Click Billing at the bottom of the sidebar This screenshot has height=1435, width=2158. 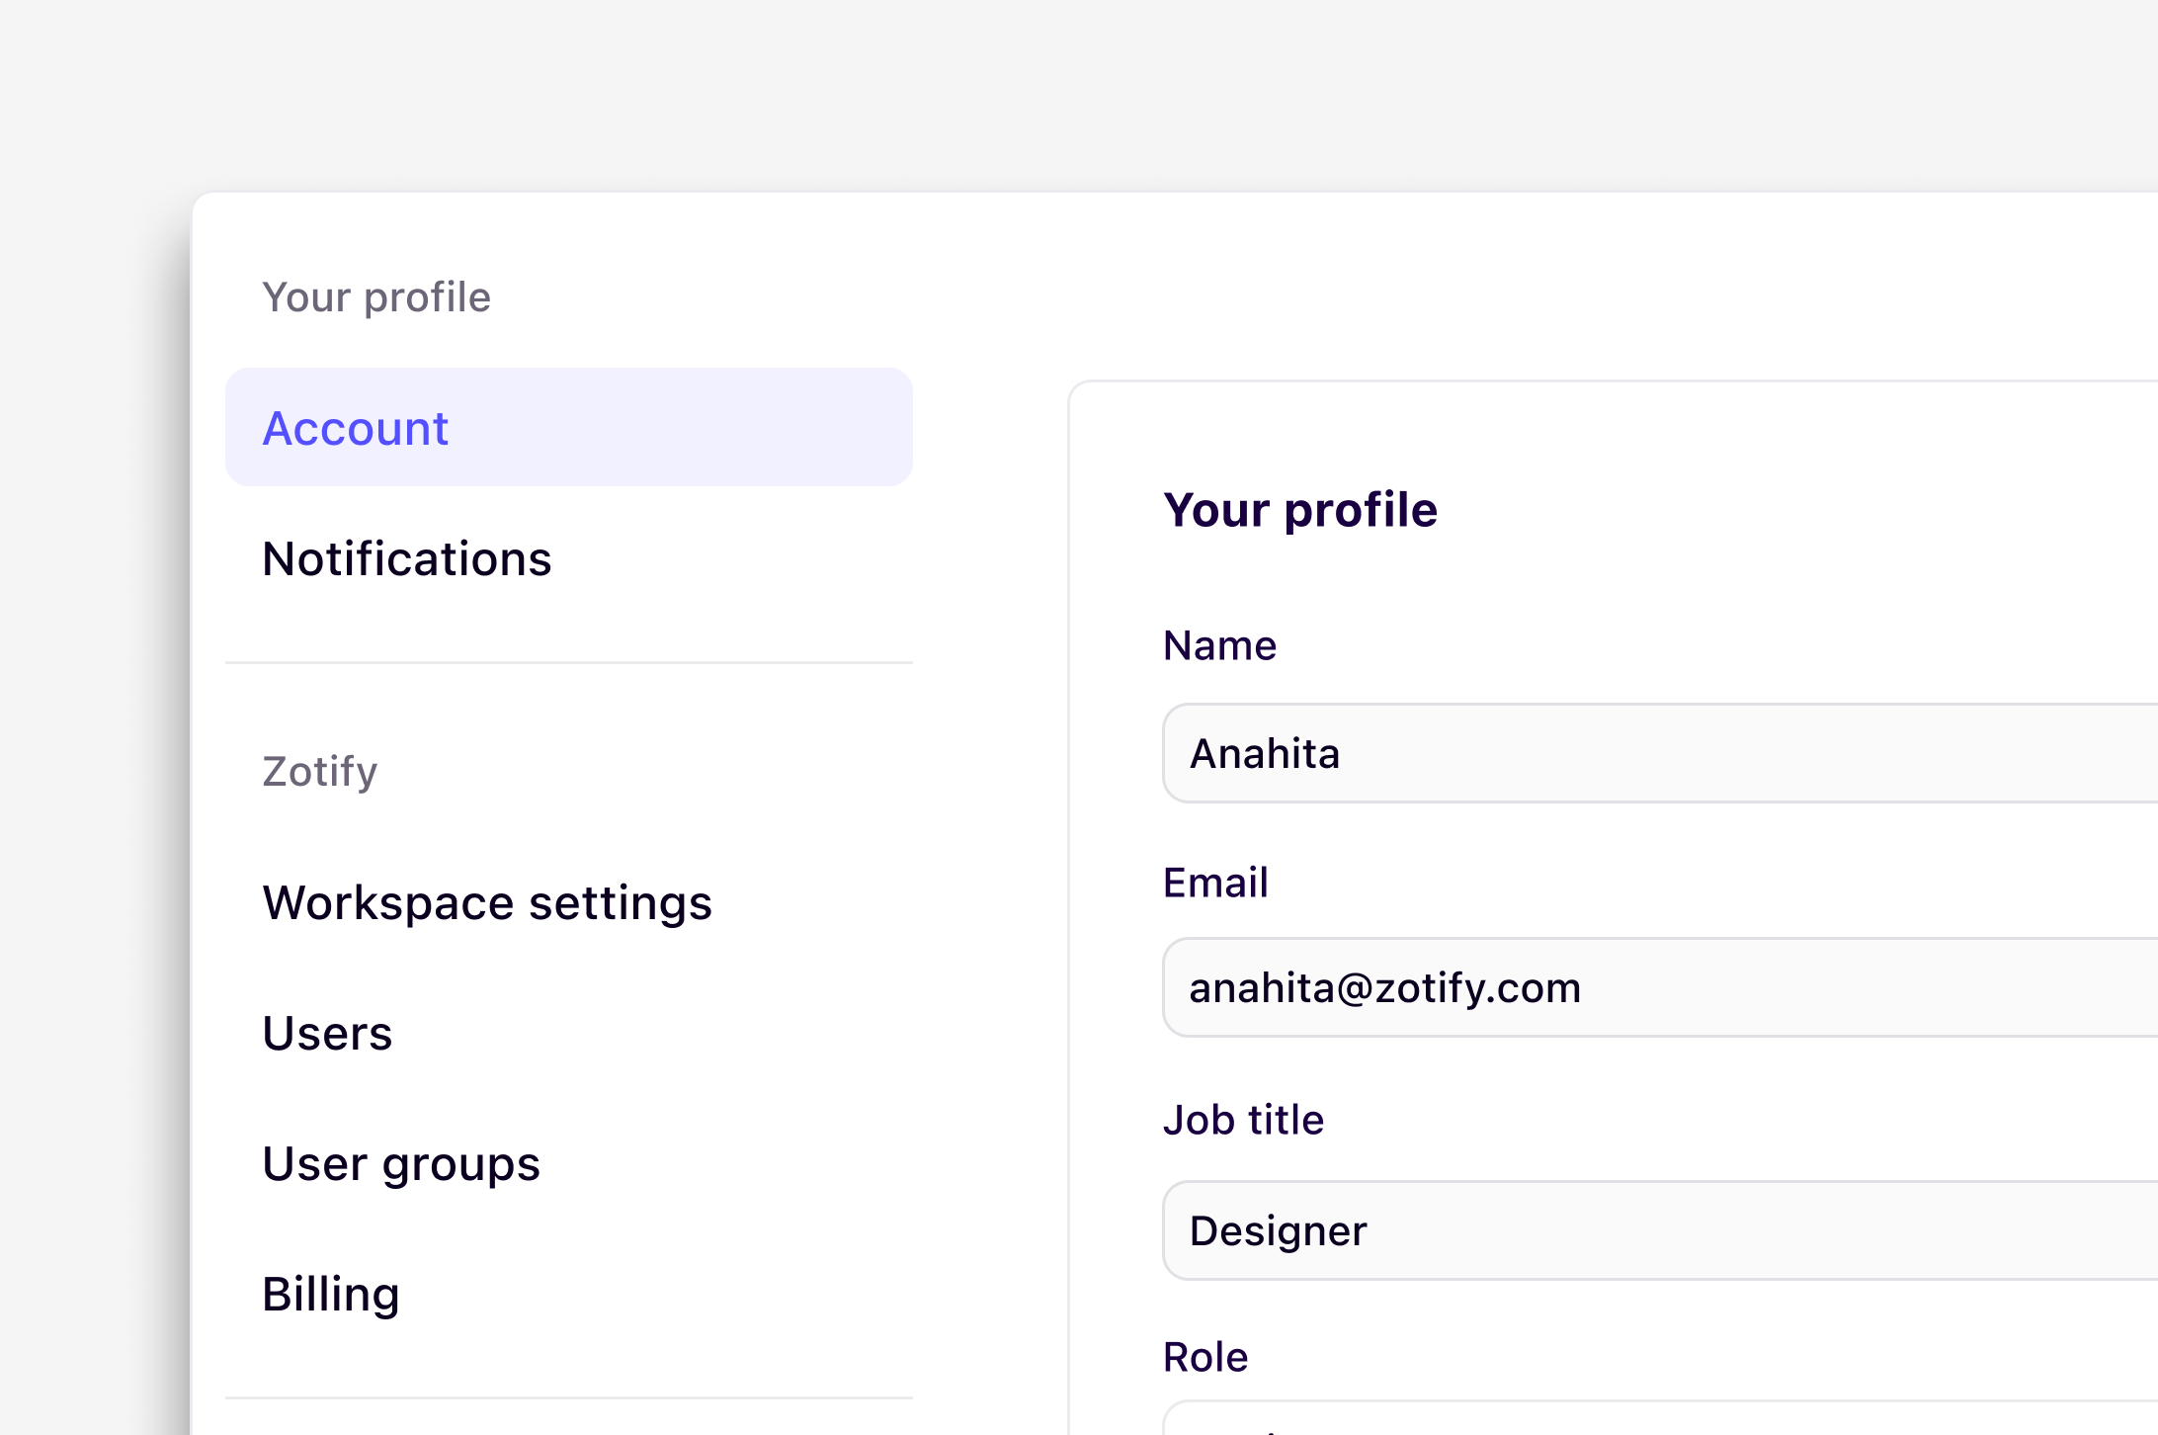[331, 1294]
